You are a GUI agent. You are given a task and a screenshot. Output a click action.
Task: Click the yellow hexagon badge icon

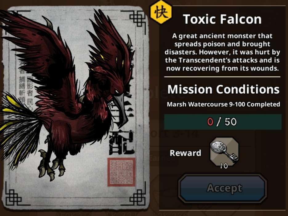pos(161,12)
